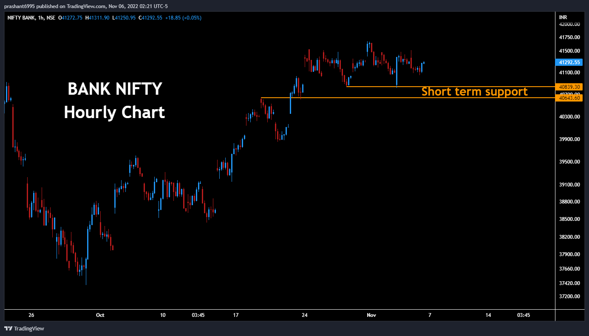
Task: Click the 'Hourly Chart' text annotation
Action: pyautogui.click(x=114, y=113)
